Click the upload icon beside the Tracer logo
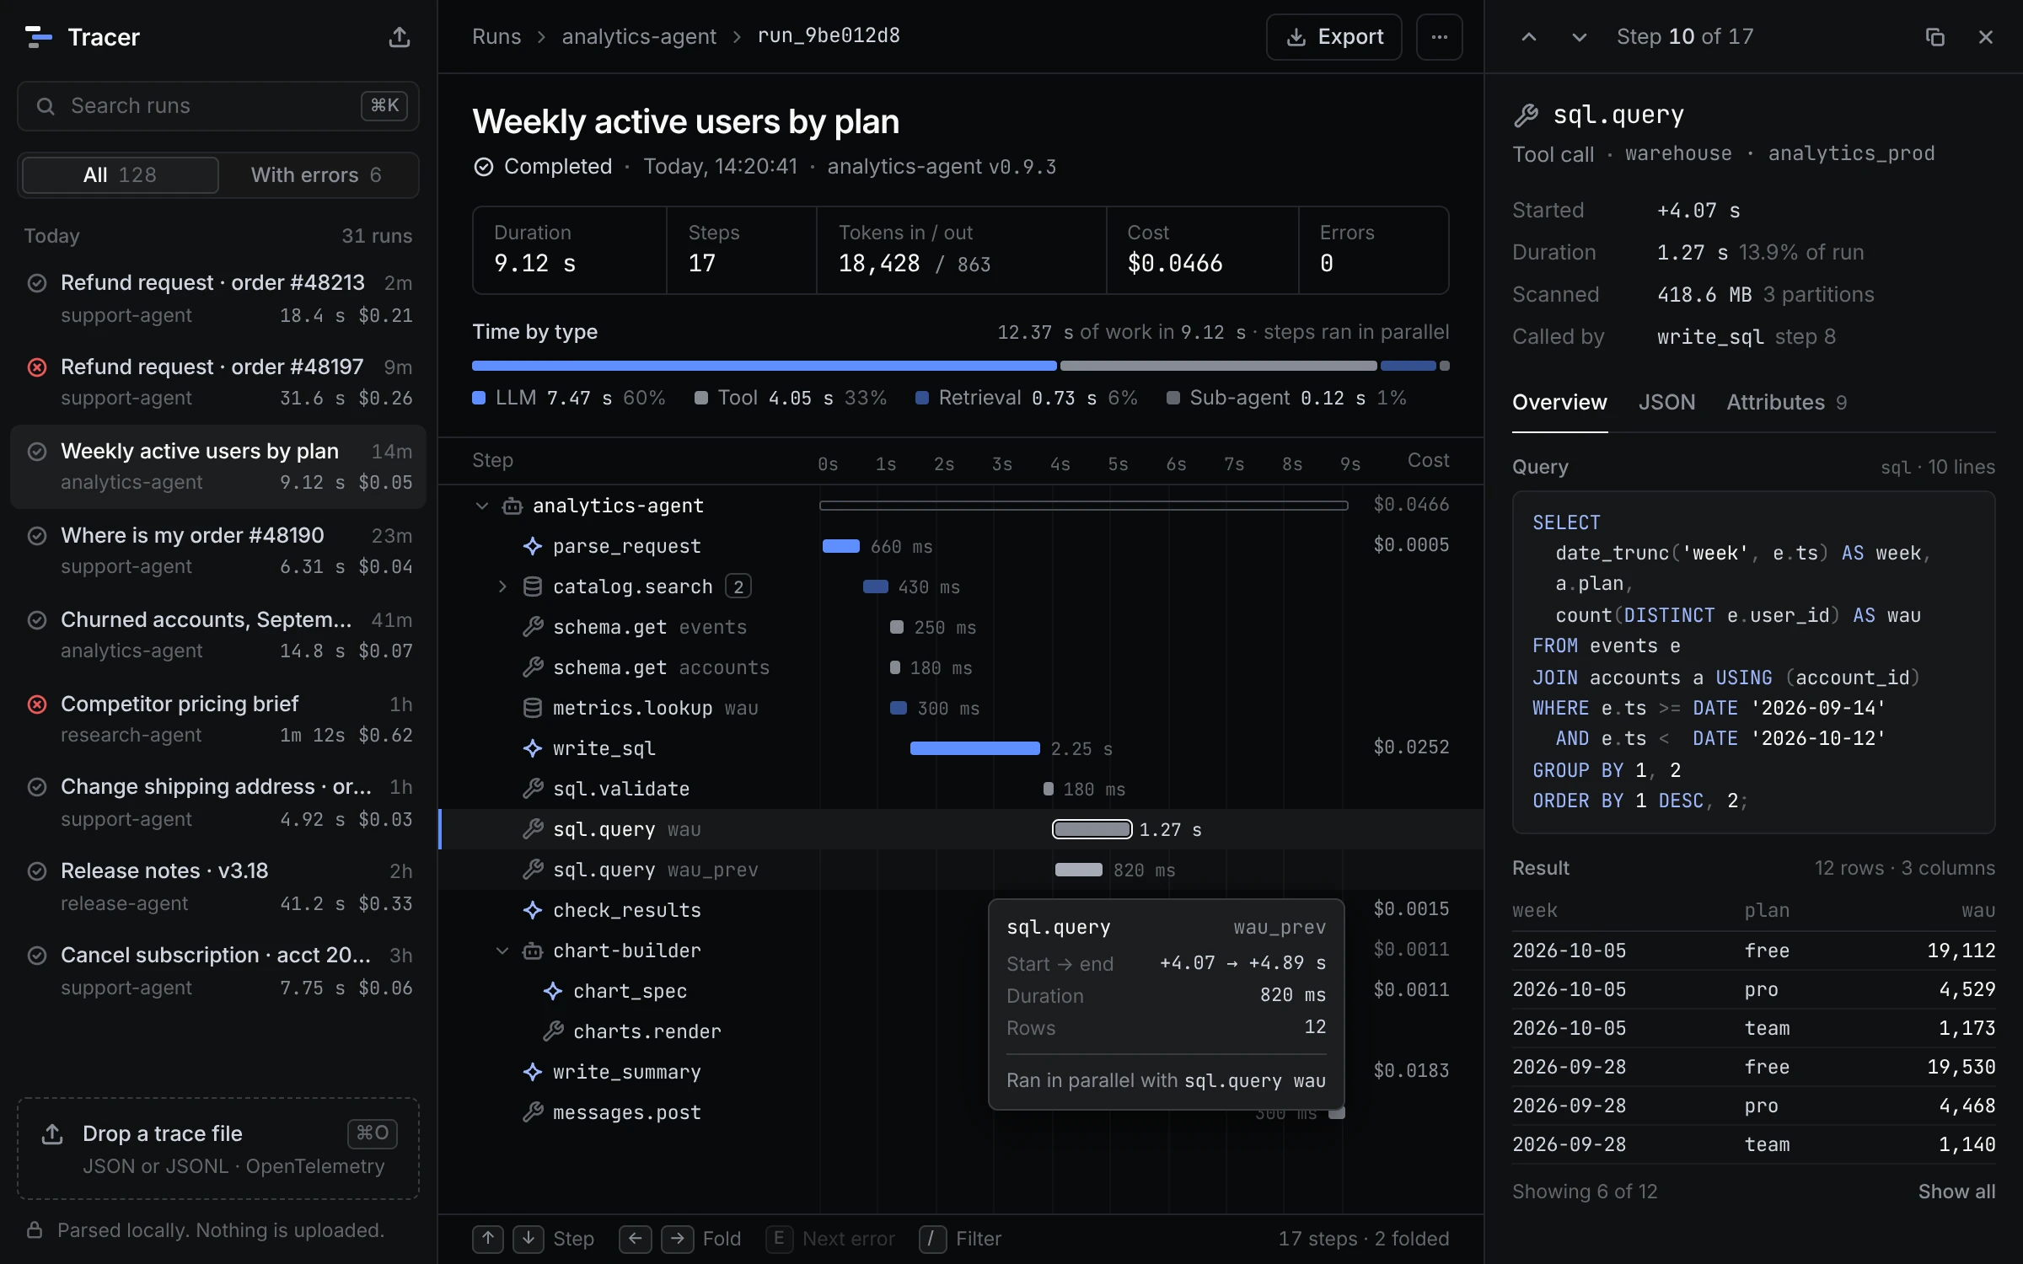The height and width of the screenshot is (1264, 2023). (400, 37)
